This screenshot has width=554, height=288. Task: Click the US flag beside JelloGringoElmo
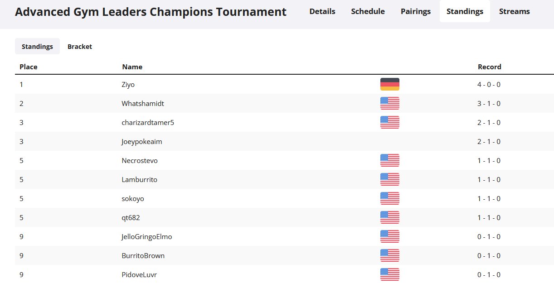[x=389, y=236]
